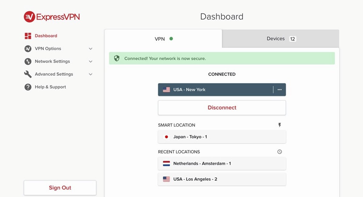The height and width of the screenshot is (197, 363).
Task: Click the Help & Support question icon
Action: [x=28, y=87]
